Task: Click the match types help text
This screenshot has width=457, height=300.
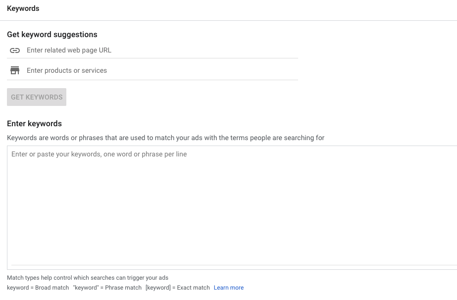Action: click(88, 278)
